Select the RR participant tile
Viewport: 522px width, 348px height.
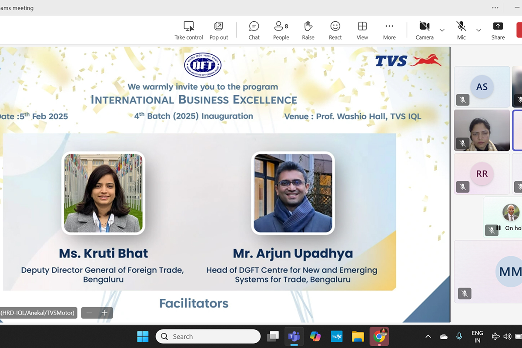click(482, 174)
